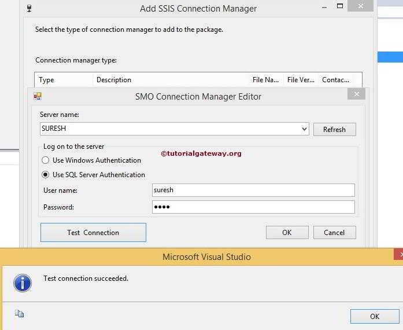Cancel the SMO Connection Manager Editor
This screenshot has width=403, height=330.
pyautogui.click(x=334, y=232)
